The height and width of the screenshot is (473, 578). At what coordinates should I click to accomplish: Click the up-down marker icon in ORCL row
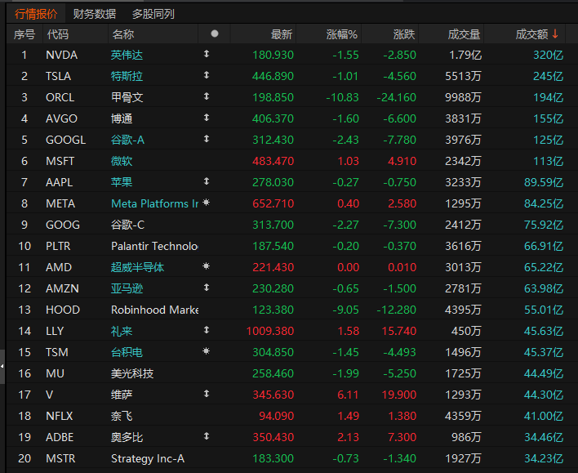[x=207, y=96]
